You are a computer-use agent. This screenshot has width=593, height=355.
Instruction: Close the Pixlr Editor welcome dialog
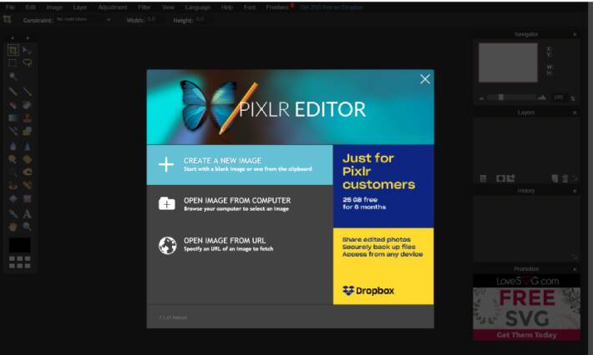click(425, 79)
